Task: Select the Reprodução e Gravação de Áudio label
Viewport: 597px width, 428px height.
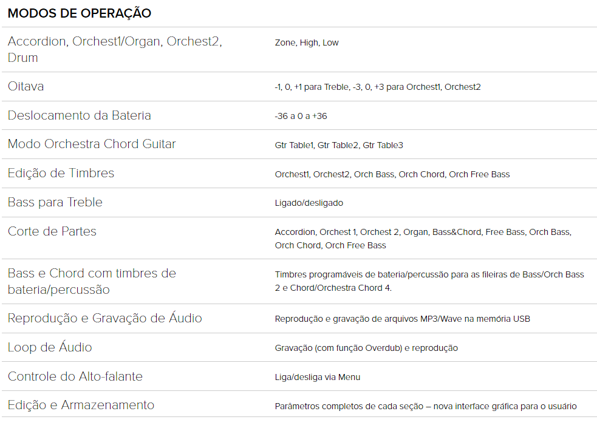Action: 104,318
